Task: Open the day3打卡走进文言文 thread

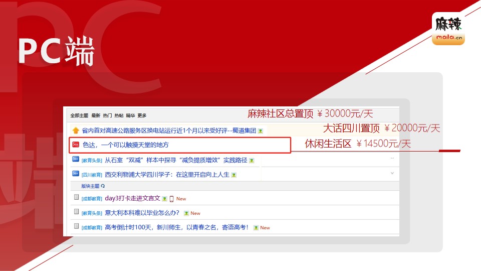Action: [x=132, y=198]
